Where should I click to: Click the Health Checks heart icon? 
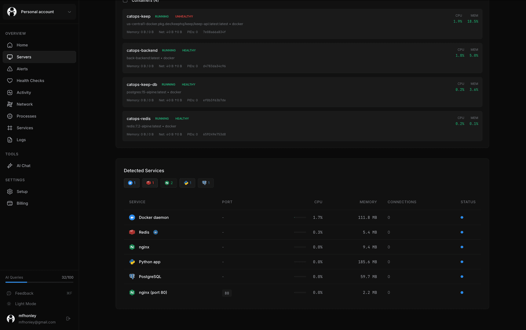(10, 81)
